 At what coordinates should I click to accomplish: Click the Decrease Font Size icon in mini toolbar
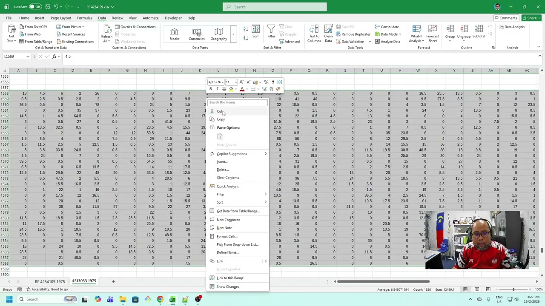click(x=249, y=82)
